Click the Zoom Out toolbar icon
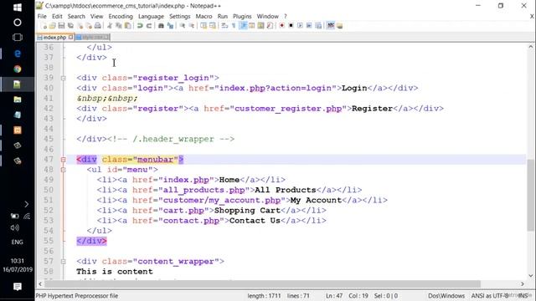The height and width of the screenshot is (301, 536). pyautogui.click(x=192, y=26)
